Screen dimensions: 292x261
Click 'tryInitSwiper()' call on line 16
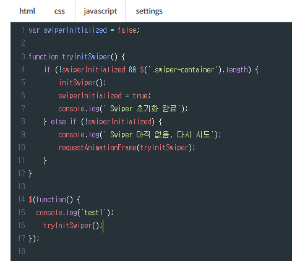(71, 226)
